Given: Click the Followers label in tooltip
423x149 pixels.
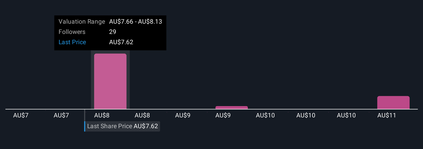Looking at the screenshot, I should tap(72, 32).
